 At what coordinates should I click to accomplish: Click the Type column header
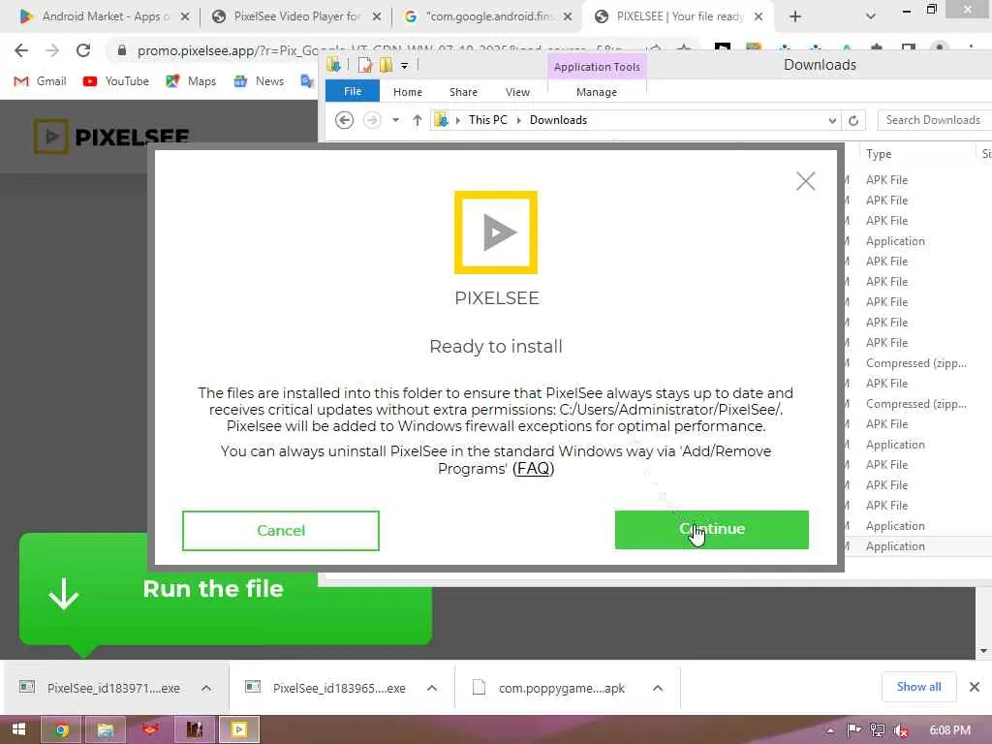879,154
